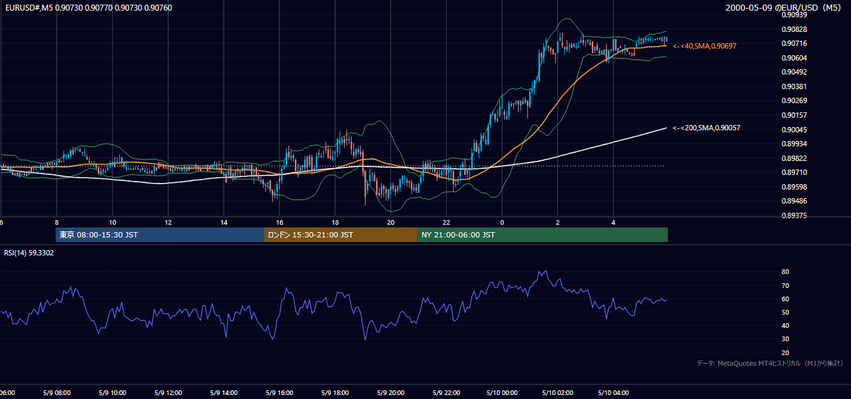Click midnight hour label 0 under price chart
The width and height of the screenshot is (851, 399).
[502, 222]
